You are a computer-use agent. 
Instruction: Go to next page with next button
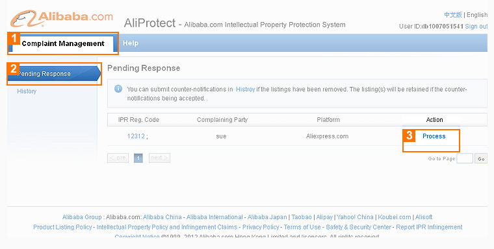[159, 158]
